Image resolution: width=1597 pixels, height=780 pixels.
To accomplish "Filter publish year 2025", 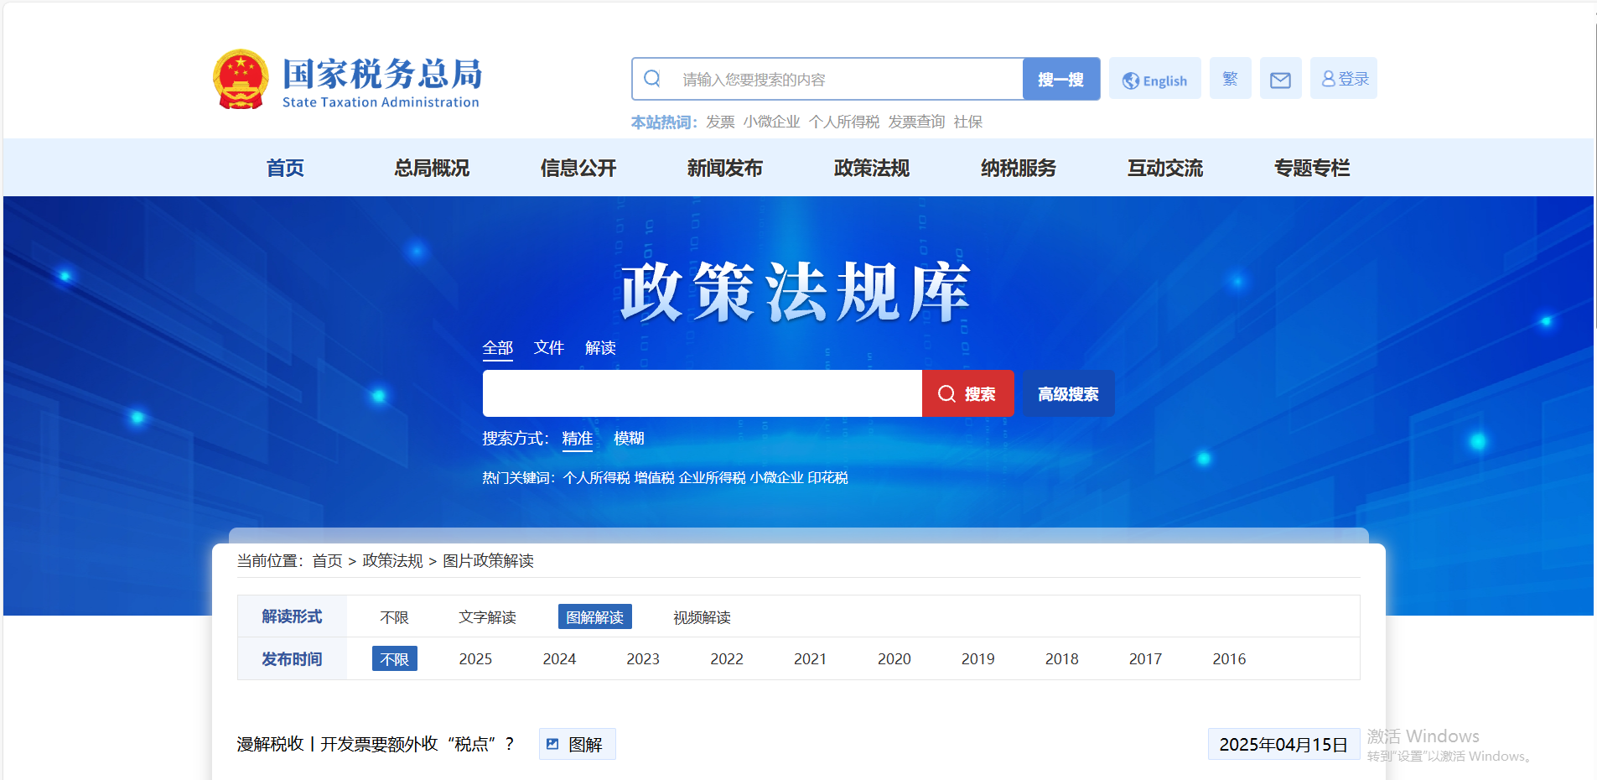I will (x=475, y=659).
